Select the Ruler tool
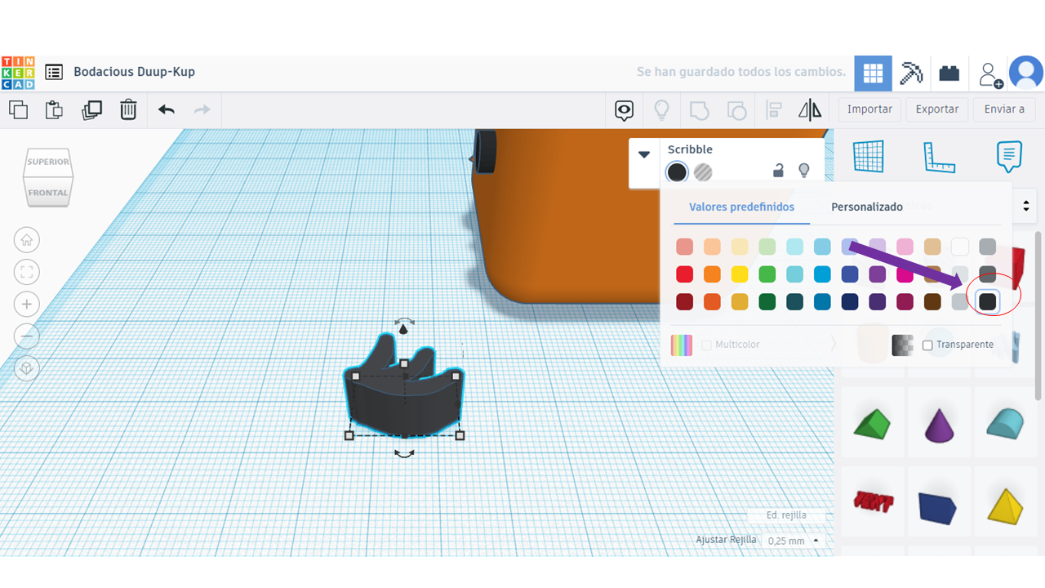This screenshot has width=1045, height=588. point(939,157)
